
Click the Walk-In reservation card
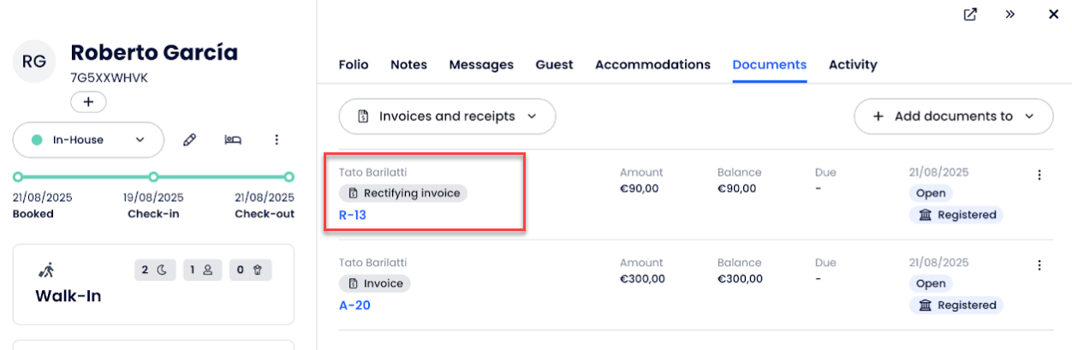click(153, 283)
